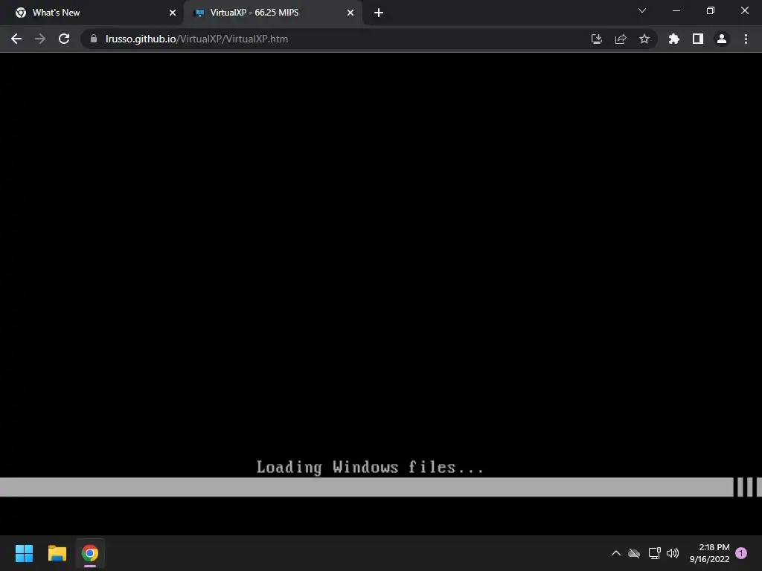Reload the VirtualXP page
This screenshot has width=762, height=571.
pyautogui.click(x=64, y=39)
